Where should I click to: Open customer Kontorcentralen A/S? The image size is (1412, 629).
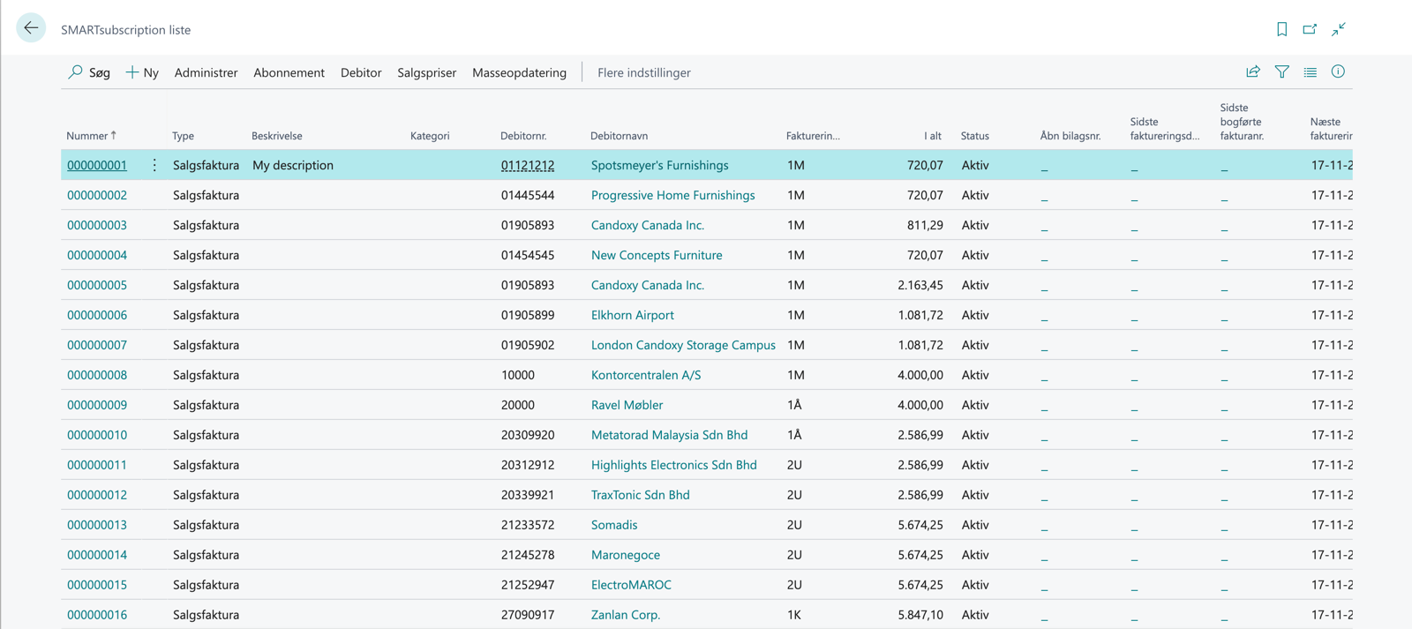click(646, 375)
